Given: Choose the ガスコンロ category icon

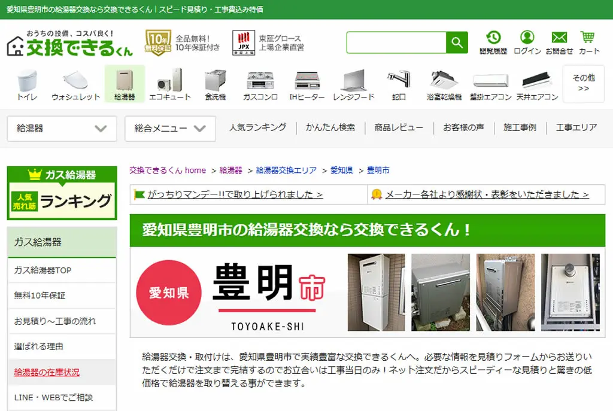Looking at the screenshot, I should click(x=260, y=85).
